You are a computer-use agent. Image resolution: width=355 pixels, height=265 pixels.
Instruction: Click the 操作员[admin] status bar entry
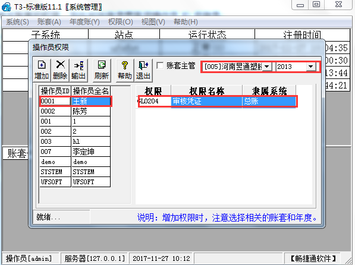(x=30, y=258)
